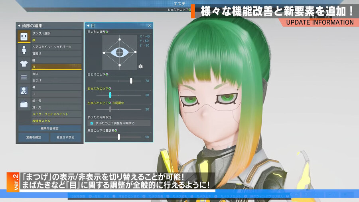Open ヘアスタイル・ヘッドパーツ menu item
359x202 pixels.
pos(56,47)
